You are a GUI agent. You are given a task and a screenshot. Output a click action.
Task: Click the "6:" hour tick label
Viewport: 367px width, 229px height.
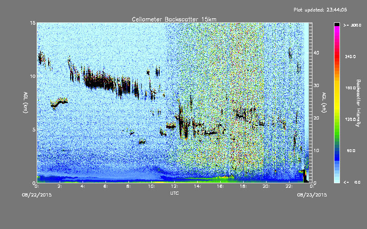coord(106,186)
